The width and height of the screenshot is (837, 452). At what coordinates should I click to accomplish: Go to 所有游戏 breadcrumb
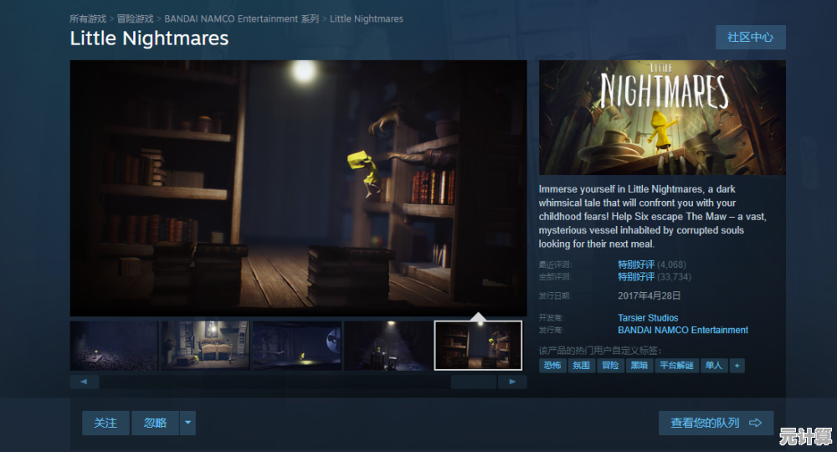pyautogui.click(x=88, y=18)
